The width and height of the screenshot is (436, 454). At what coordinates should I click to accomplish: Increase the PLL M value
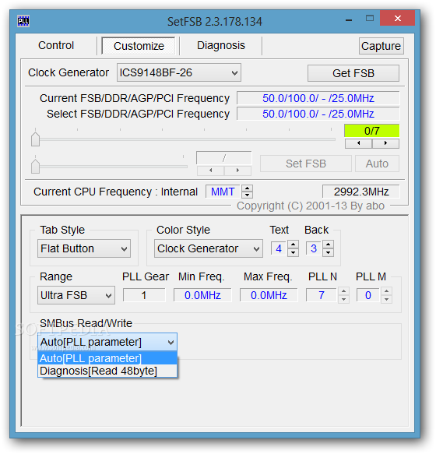(386, 291)
